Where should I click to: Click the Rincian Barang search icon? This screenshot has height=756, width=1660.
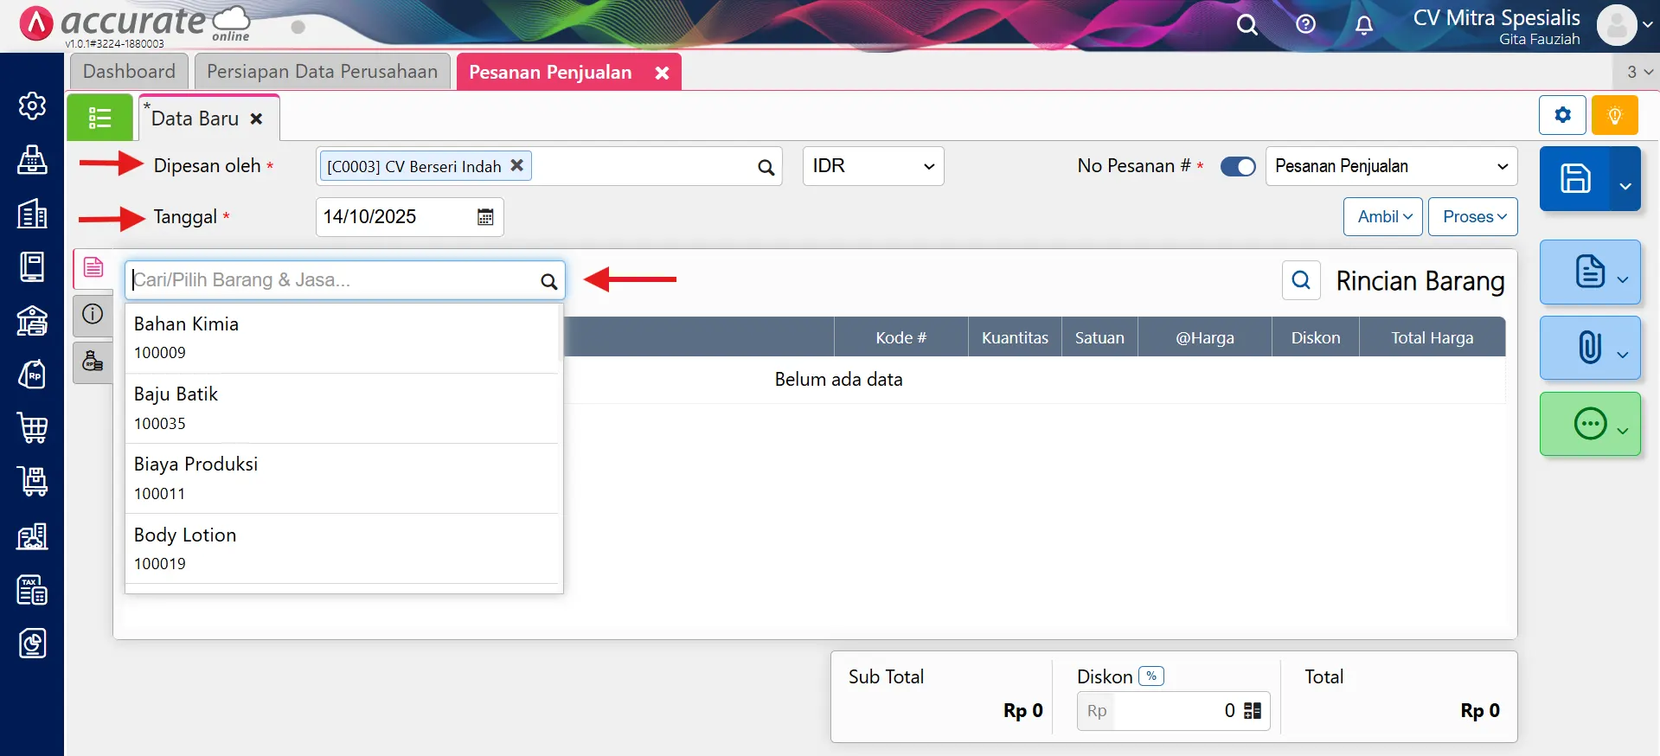pyautogui.click(x=1301, y=280)
